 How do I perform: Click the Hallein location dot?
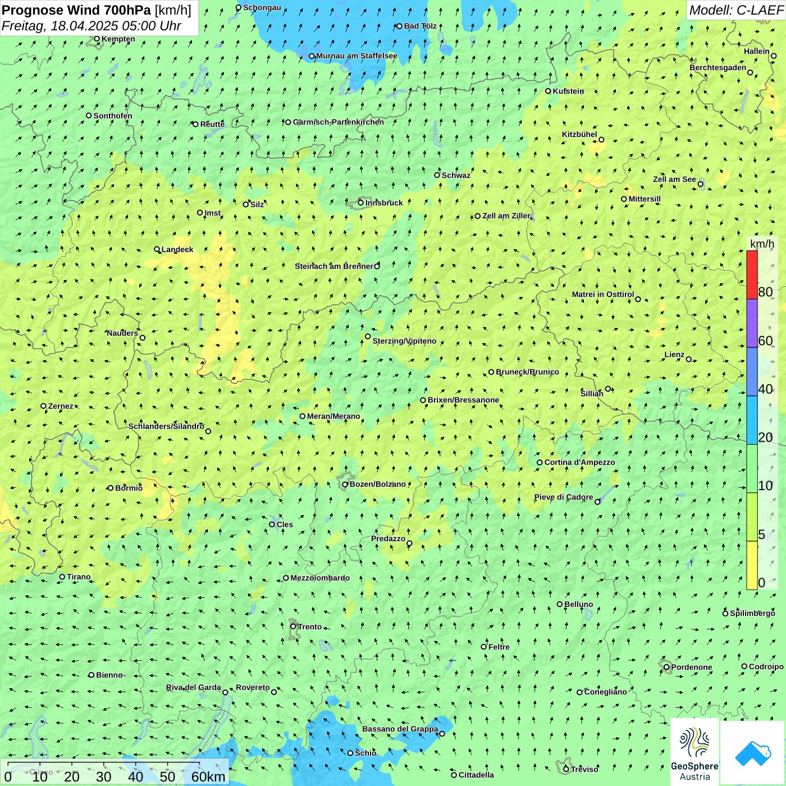774,56
